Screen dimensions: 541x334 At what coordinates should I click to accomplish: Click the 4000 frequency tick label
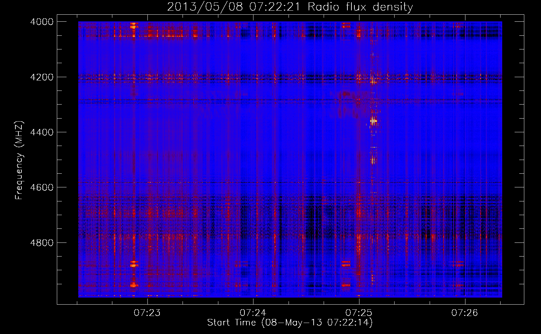click(x=42, y=22)
